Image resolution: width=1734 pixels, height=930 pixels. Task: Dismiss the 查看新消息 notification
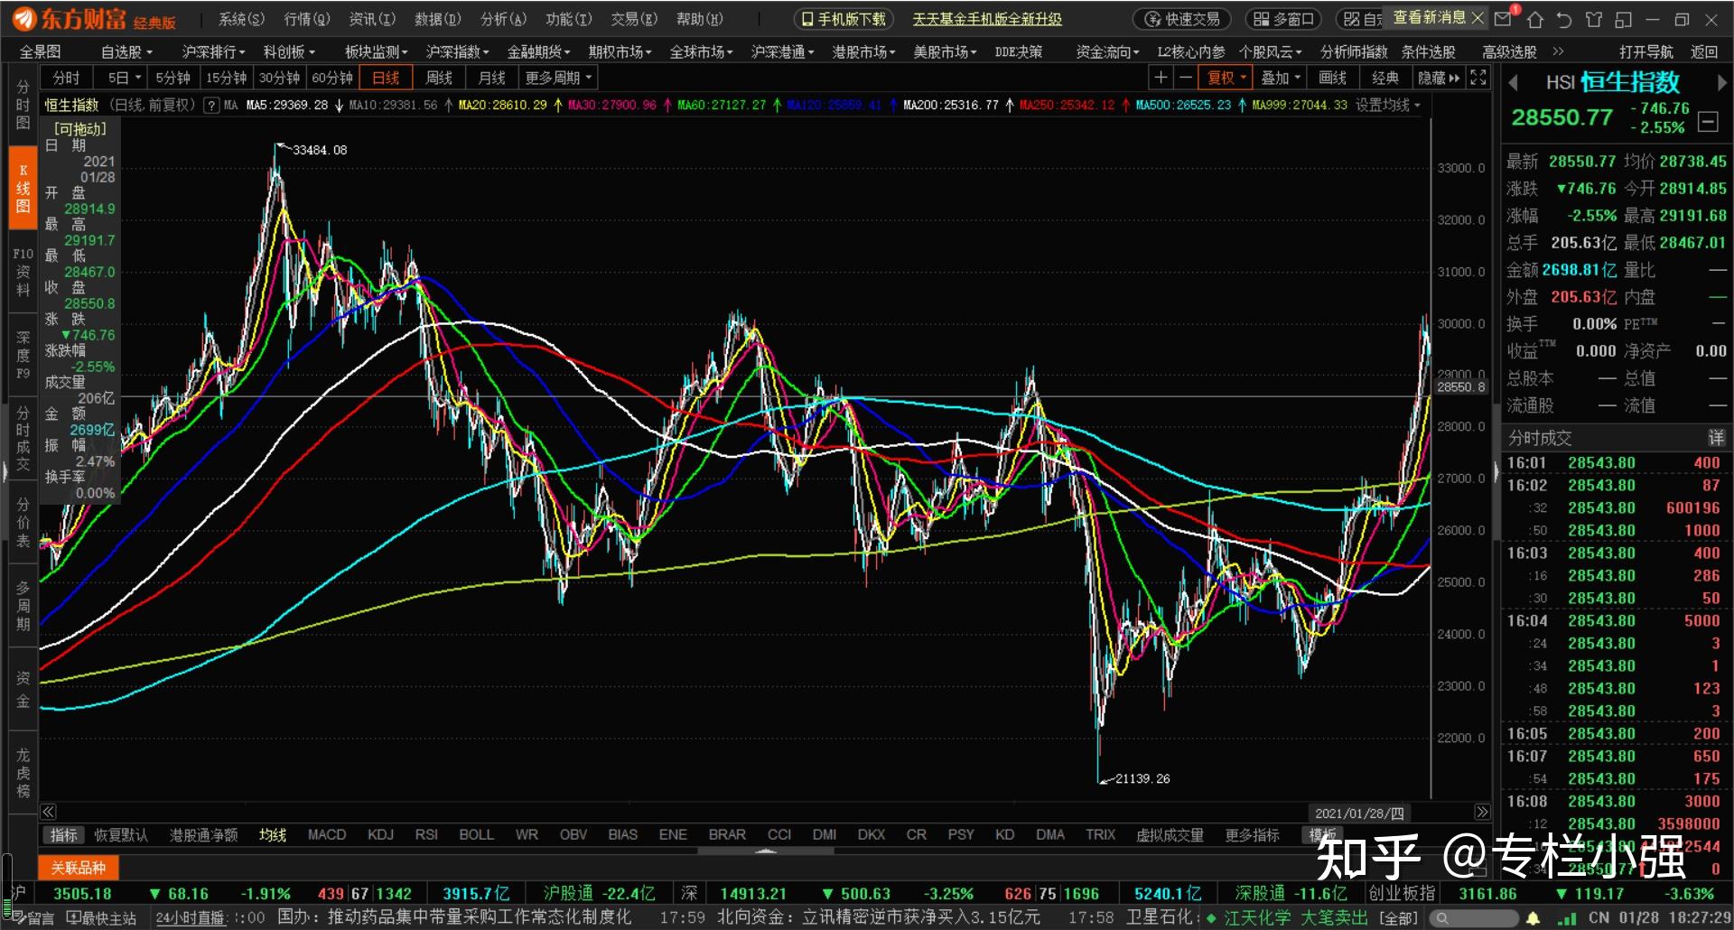pos(1478,18)
